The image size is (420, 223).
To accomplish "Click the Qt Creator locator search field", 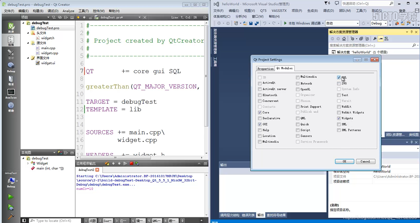I will point(55,221).
